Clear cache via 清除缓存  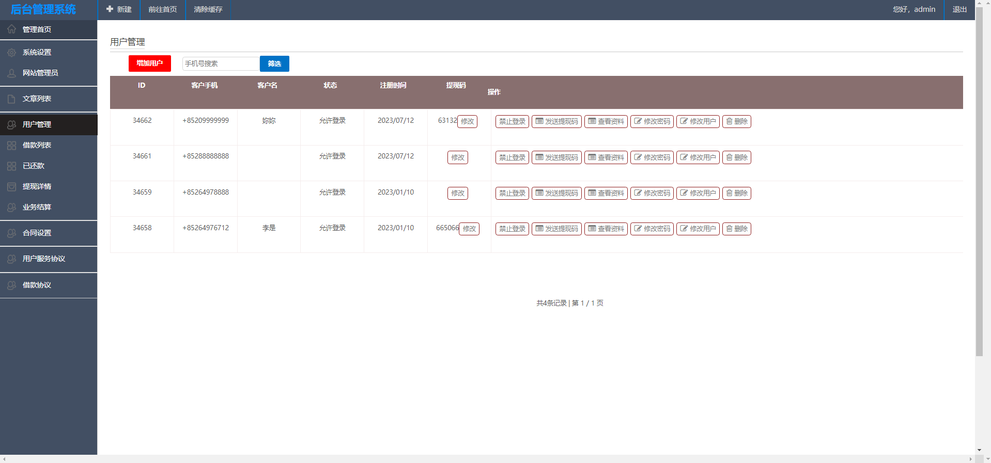208,9
